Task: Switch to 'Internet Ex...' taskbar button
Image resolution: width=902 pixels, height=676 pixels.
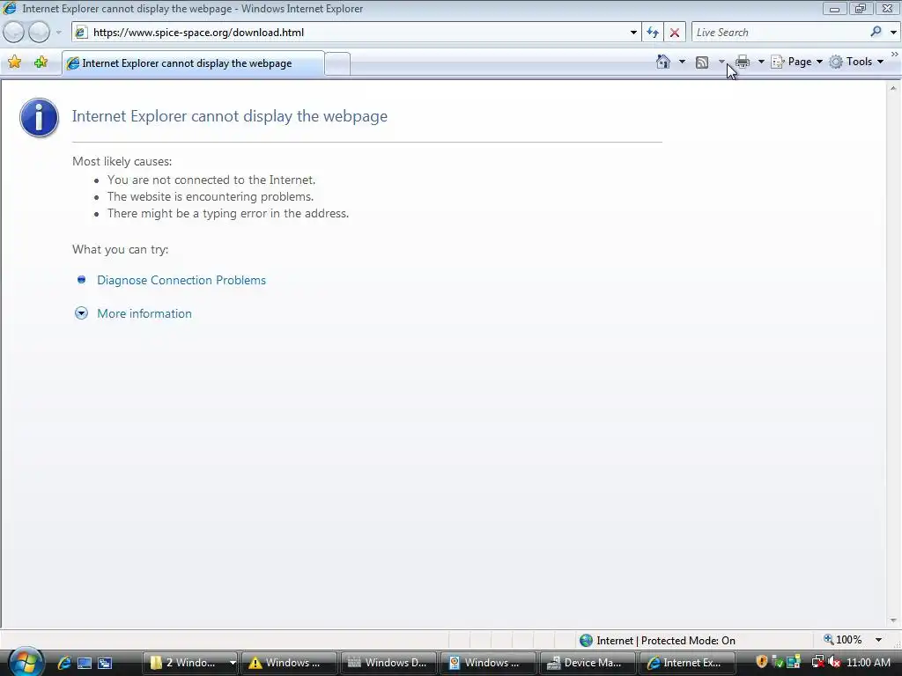Action: coord(687,663)
